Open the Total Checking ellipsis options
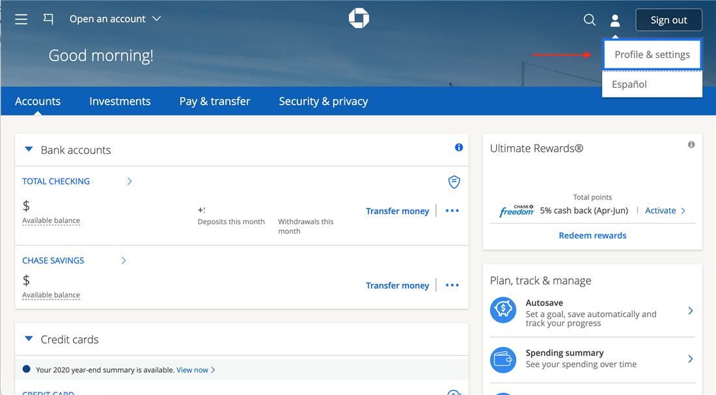 (x=452, y=210)
